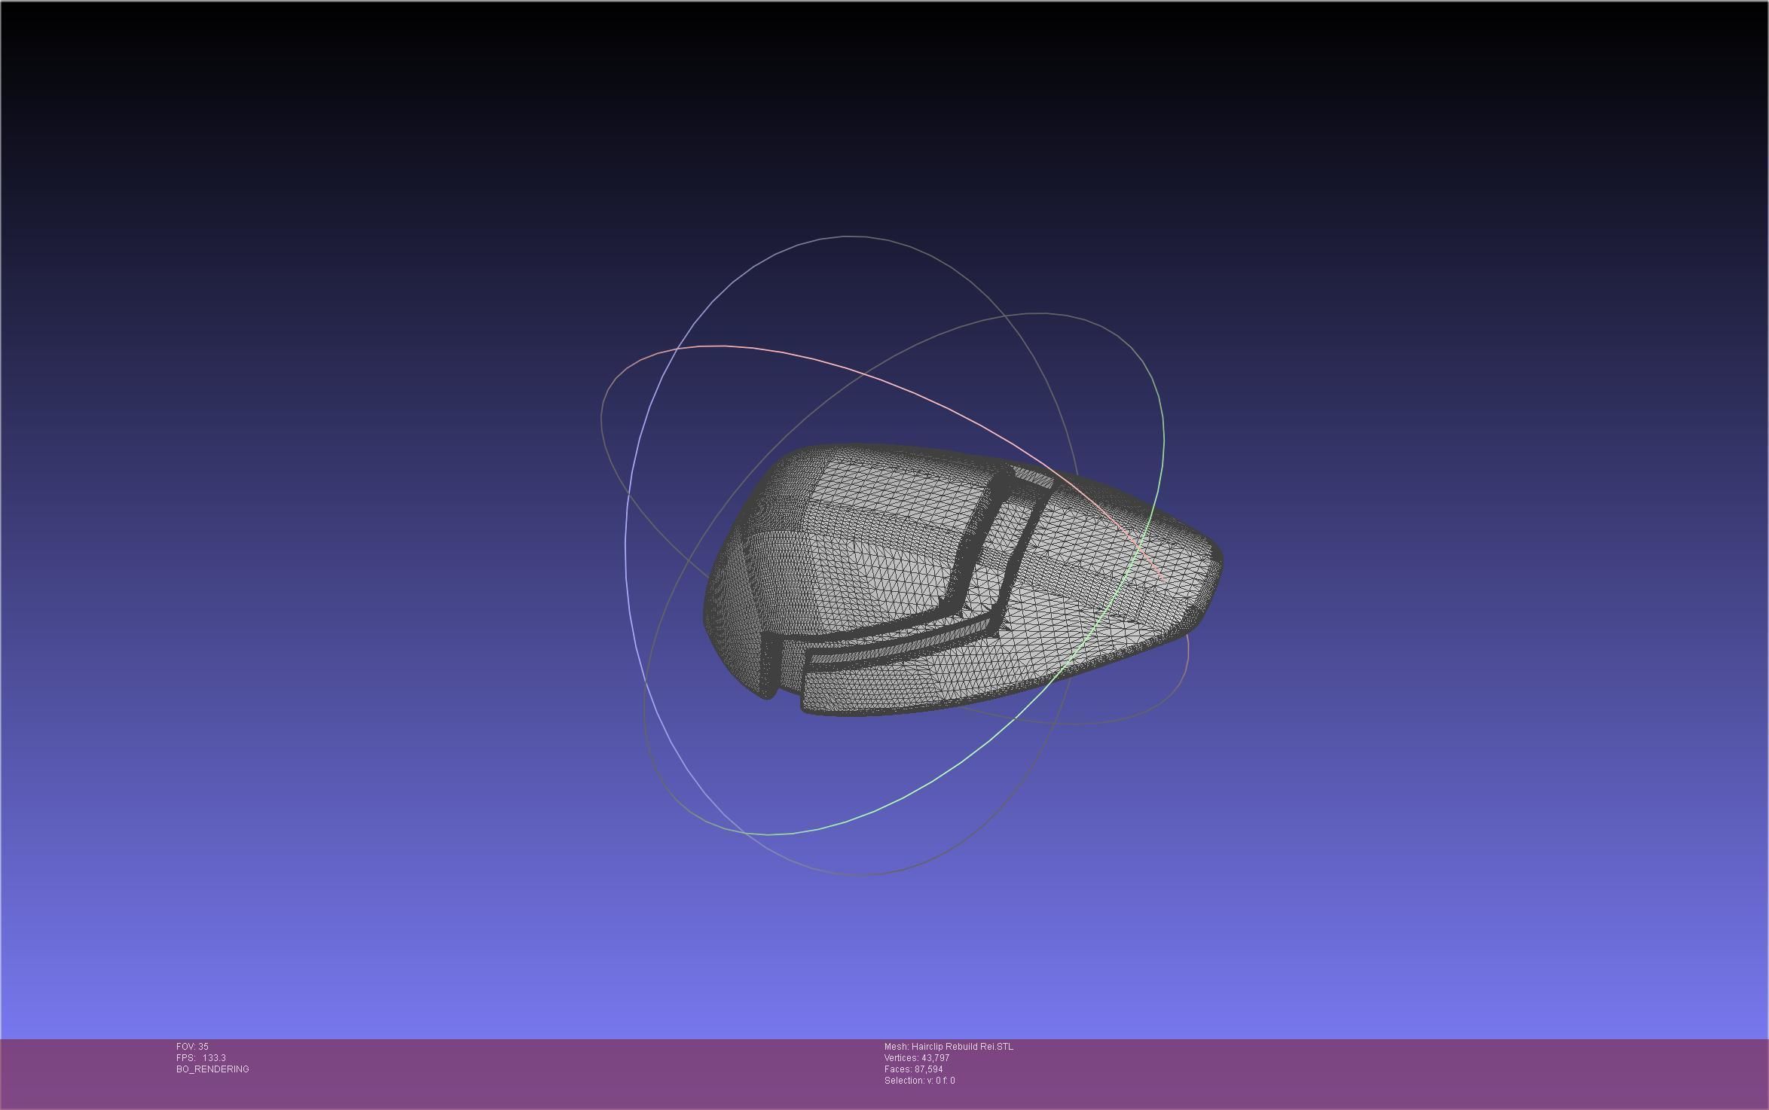The width and height of the screenshot is (1769, 1110).
Task: Click the Vertices: 43,797 count
Action: tap(917, 1058)
